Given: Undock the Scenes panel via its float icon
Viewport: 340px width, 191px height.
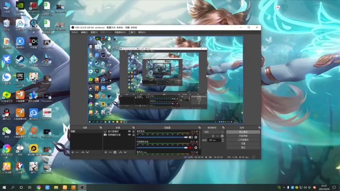Looking at the screenshot, I should click(101, 128).
